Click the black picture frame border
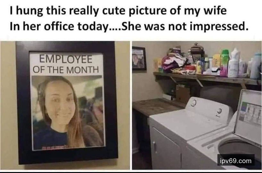The width and height of the screenshot is (262, 173). point(67,46)
